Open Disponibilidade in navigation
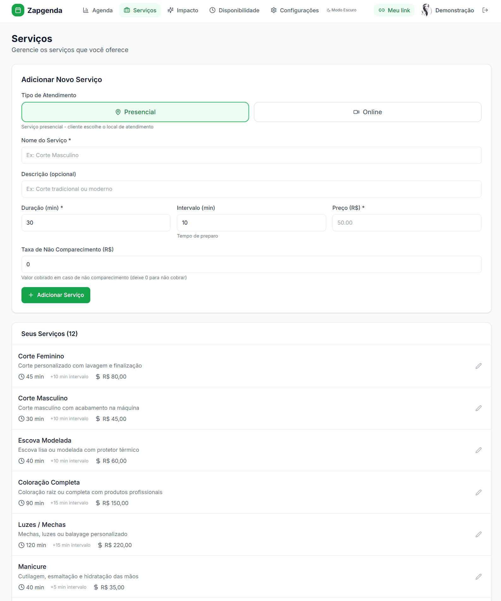 (x=234, y=10)
